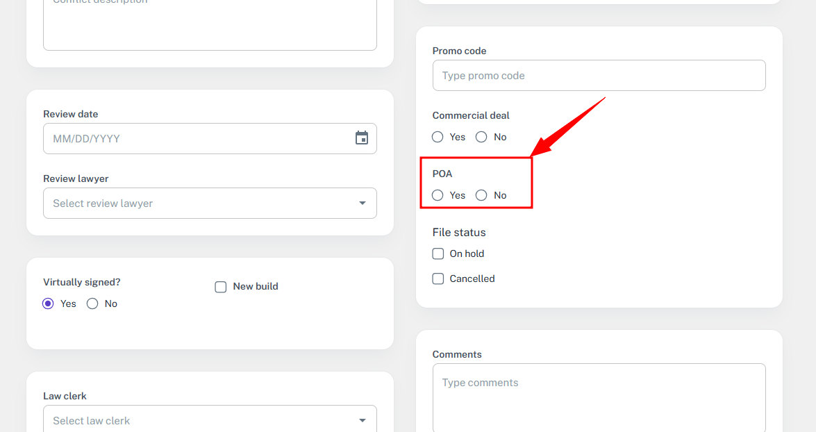Check the On hold file status

(x=438, y=254)
